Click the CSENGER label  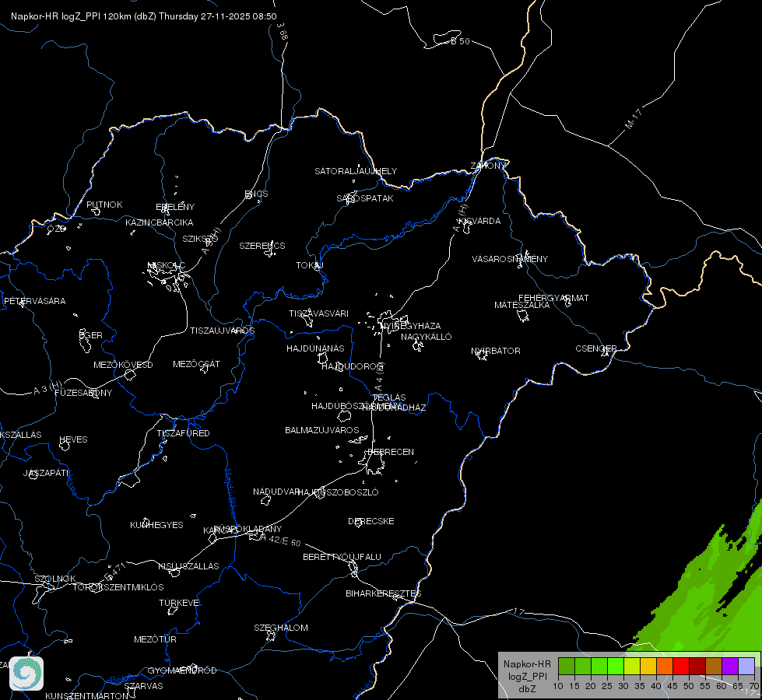click(596, 348)
